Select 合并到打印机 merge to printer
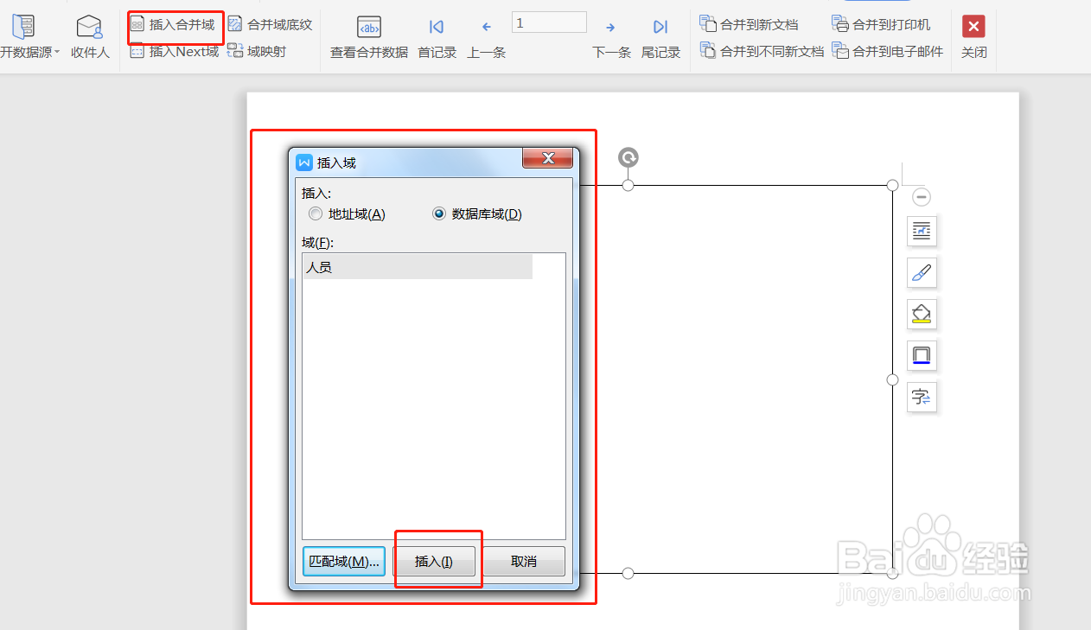Viewport: 1091px width, 630px height. click(x=884, y=23)
